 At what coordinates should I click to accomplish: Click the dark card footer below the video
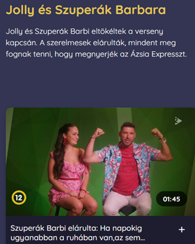(x=100, y=230)
